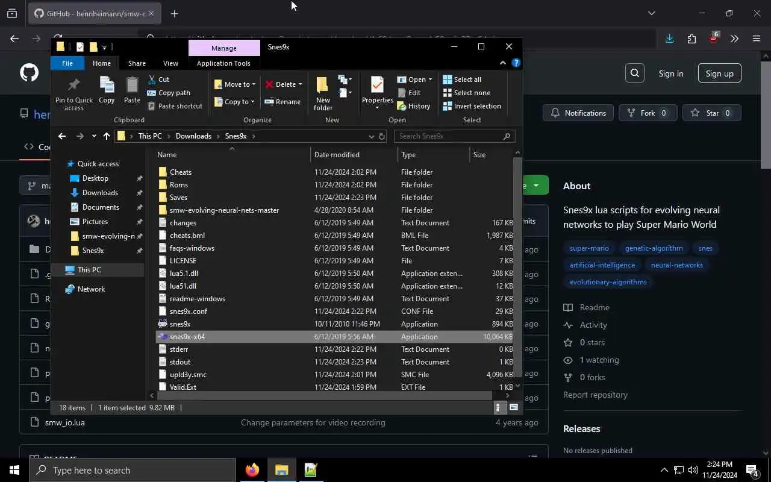
Task: Select the Cheats folder
Action: coord(181,172)
